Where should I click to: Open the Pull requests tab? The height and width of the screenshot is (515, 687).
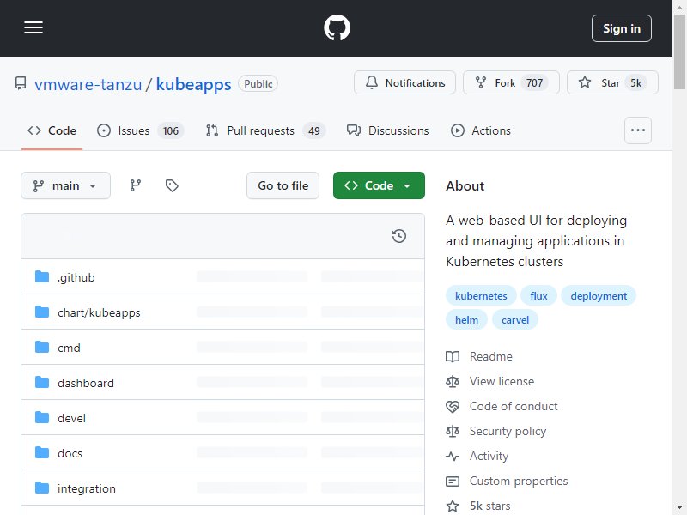click(x=266, y=130)
